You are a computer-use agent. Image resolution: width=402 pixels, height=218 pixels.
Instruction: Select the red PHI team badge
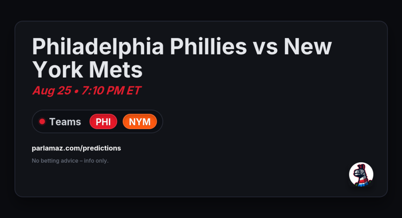pyautogui.click(x=103, y=122)
